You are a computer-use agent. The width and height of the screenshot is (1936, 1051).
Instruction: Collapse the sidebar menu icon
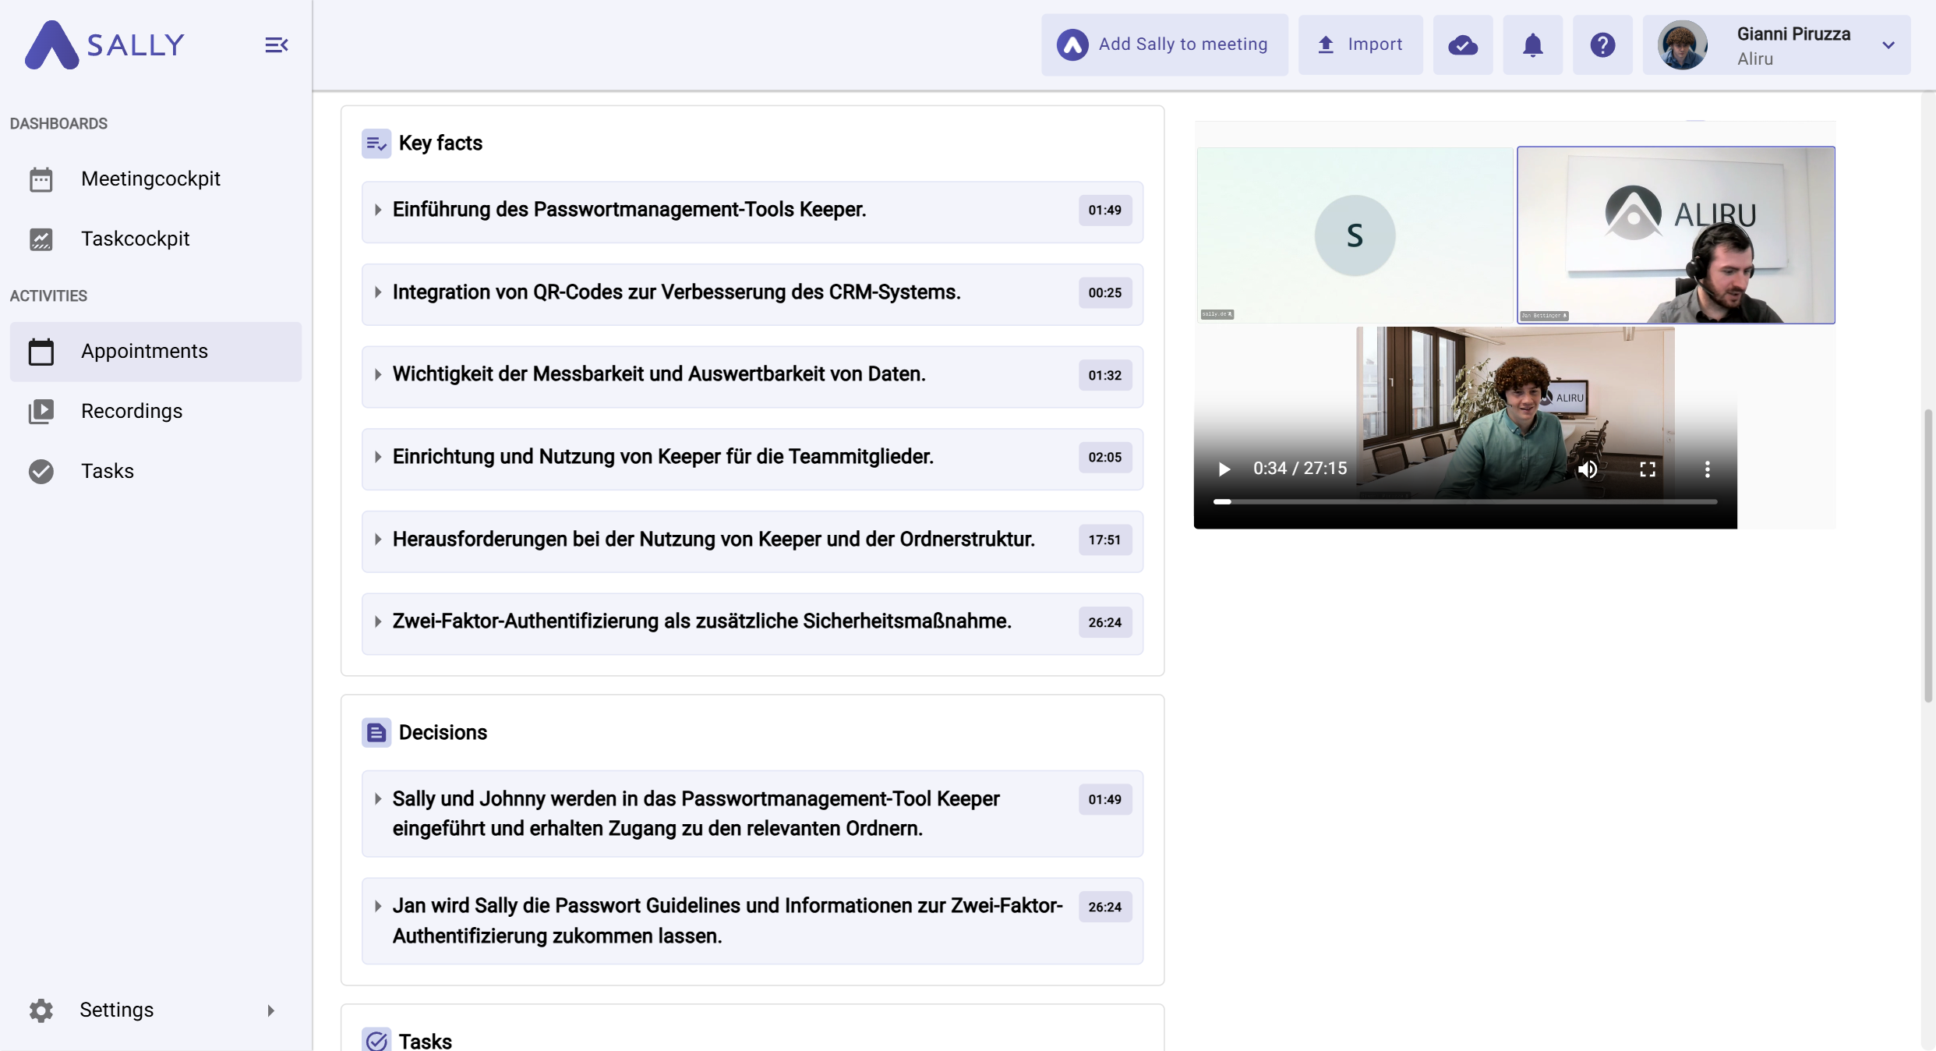tap(276, 45)
